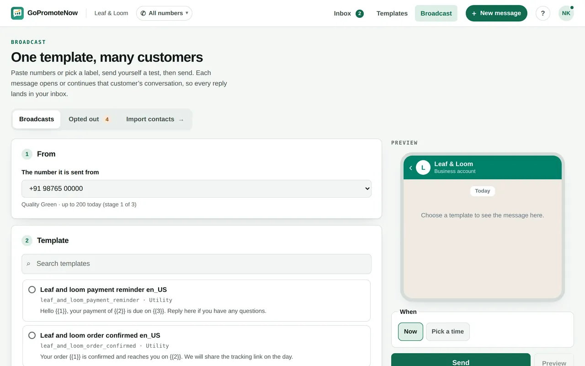This screenshot has width=585, height=366.
Task: Focus the Search templates field
Action: [x=197, y=264]
